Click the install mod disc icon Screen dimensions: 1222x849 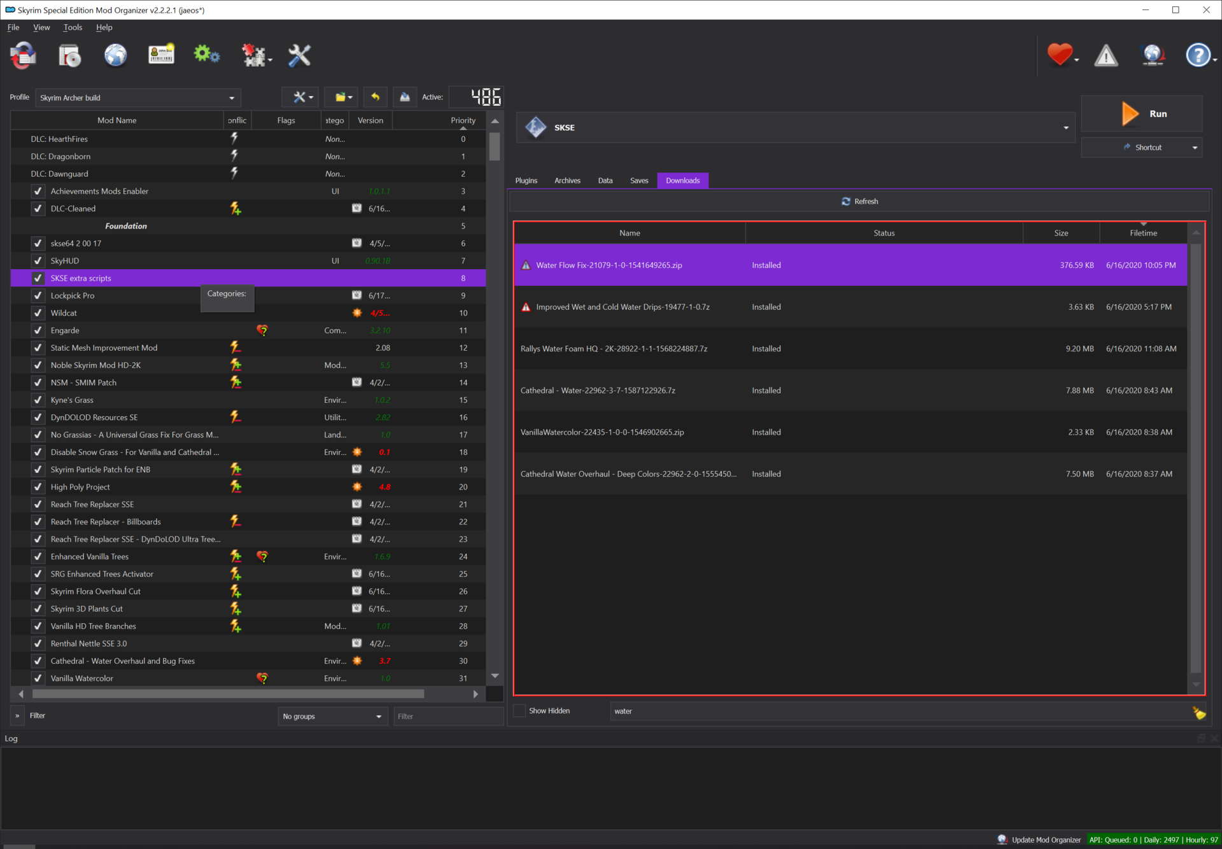[69, 55]
